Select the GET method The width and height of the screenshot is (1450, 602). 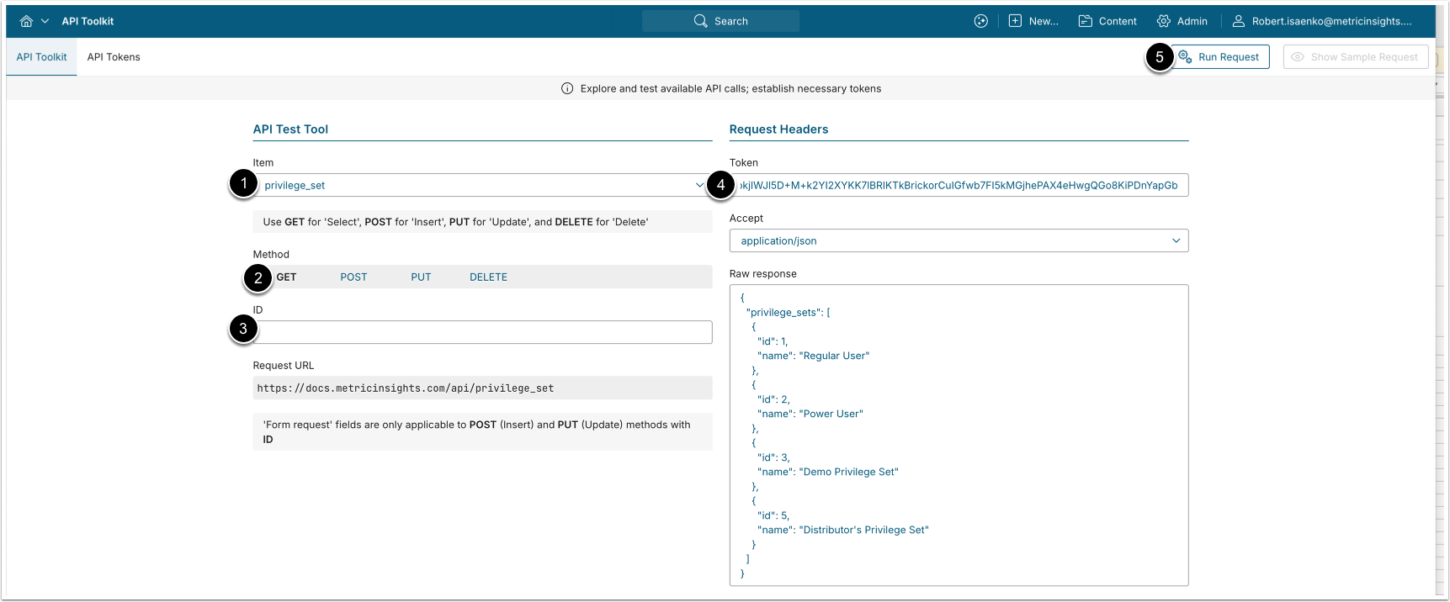[x=286, y=277]
